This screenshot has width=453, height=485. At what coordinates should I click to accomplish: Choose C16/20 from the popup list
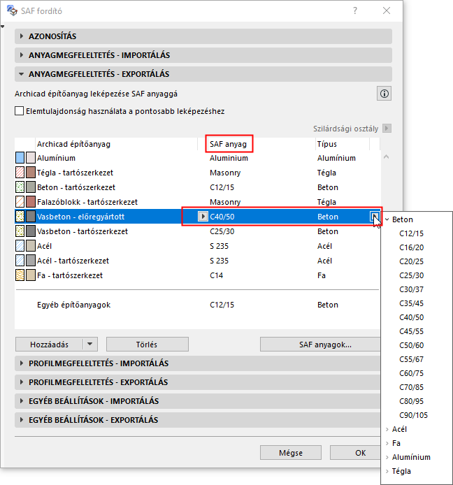point(411,247)
